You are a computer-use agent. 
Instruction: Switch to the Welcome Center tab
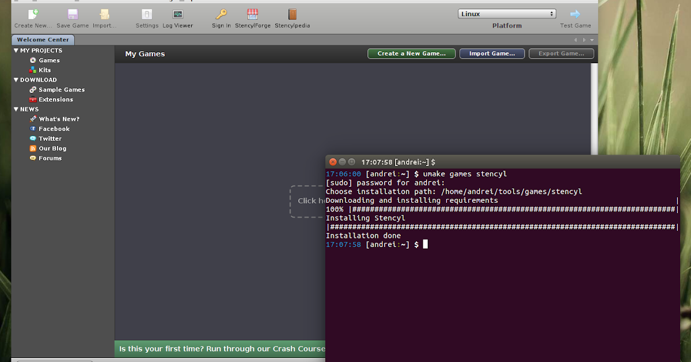[43, 40]
